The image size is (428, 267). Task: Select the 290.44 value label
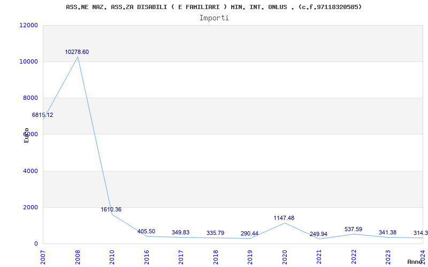pos(249,233)
